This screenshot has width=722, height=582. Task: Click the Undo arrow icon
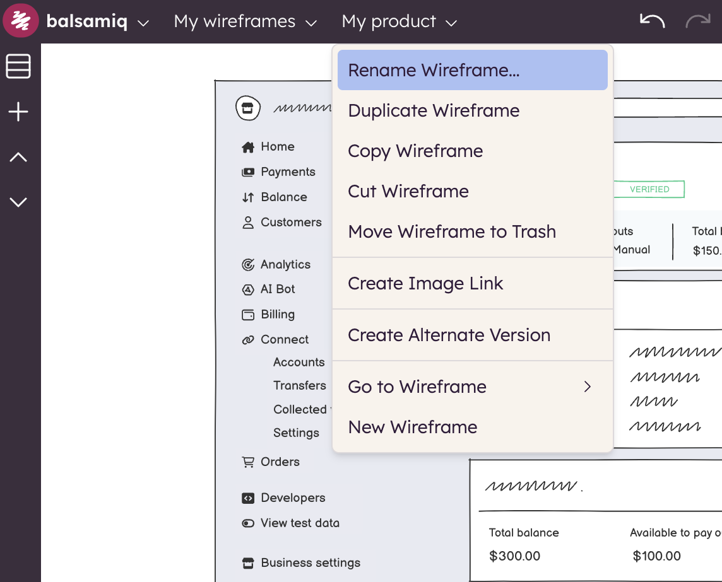tap(652, 21)
